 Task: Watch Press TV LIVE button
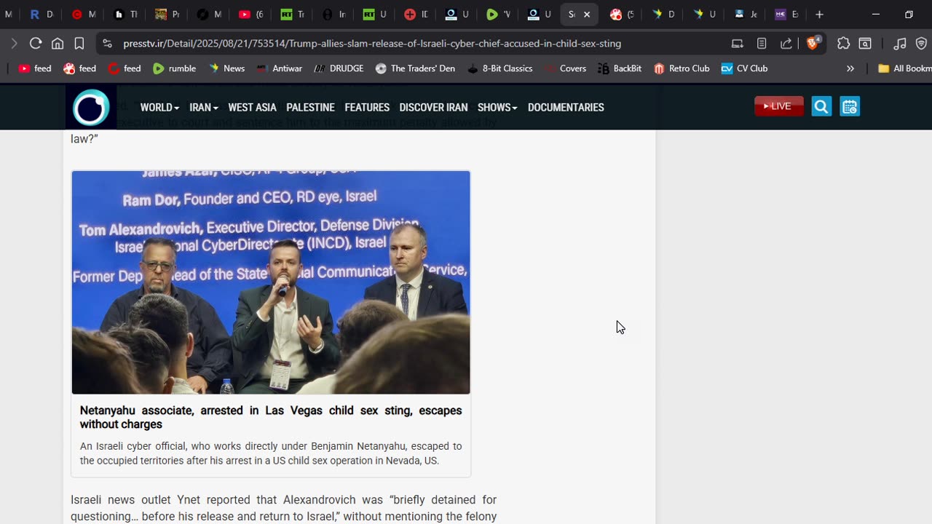click(779, 106)
